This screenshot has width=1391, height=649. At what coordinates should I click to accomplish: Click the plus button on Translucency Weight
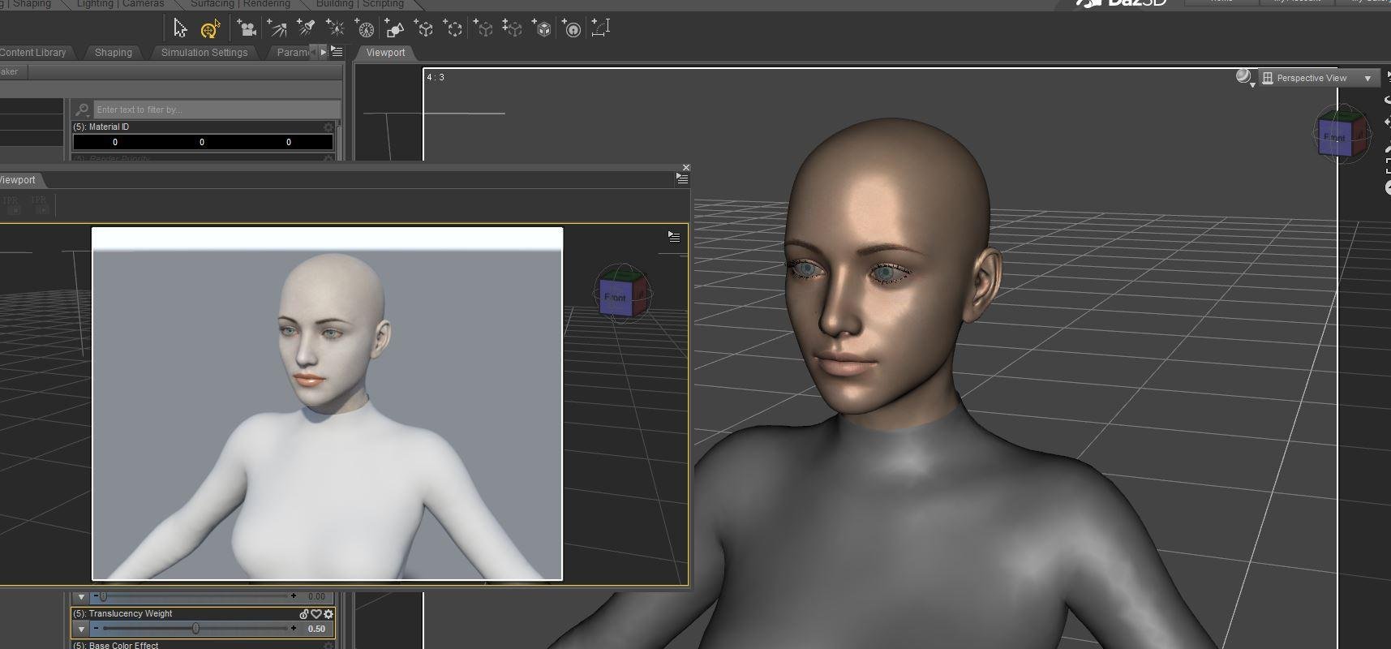click(x=294, y=629)
